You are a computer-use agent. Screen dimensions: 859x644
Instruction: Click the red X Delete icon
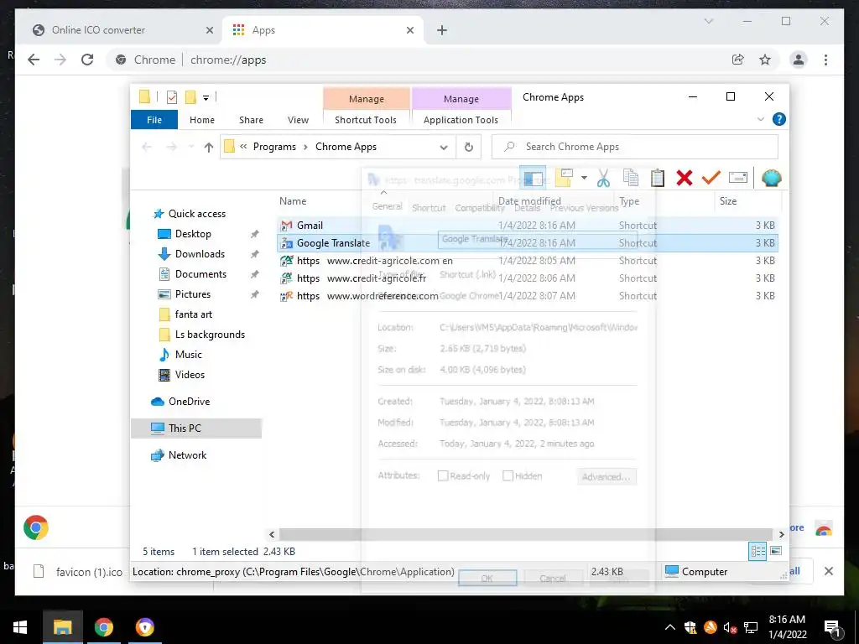pos(685,178)
